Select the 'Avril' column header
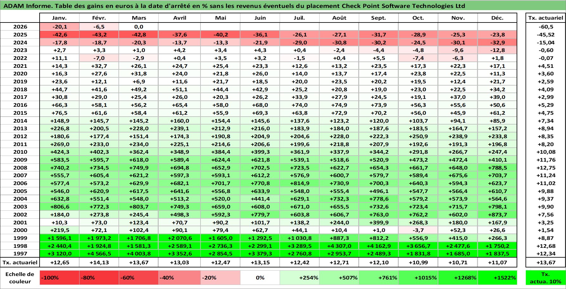The height and width of the screenshot is (289, 566). pos(180,18)
